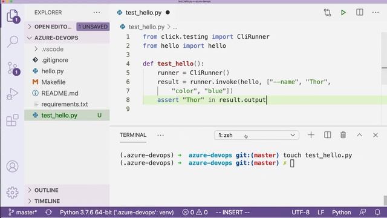Click line number 9 in the gutter
387x218 pixels.
point(128,109)
